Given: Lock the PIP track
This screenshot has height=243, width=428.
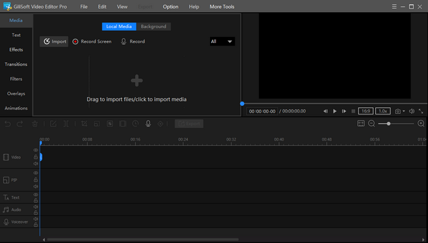Looking at the screenshot, I should tap(35, 179).
